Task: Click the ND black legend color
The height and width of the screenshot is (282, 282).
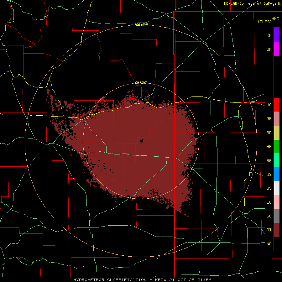Action: (277, 244)
